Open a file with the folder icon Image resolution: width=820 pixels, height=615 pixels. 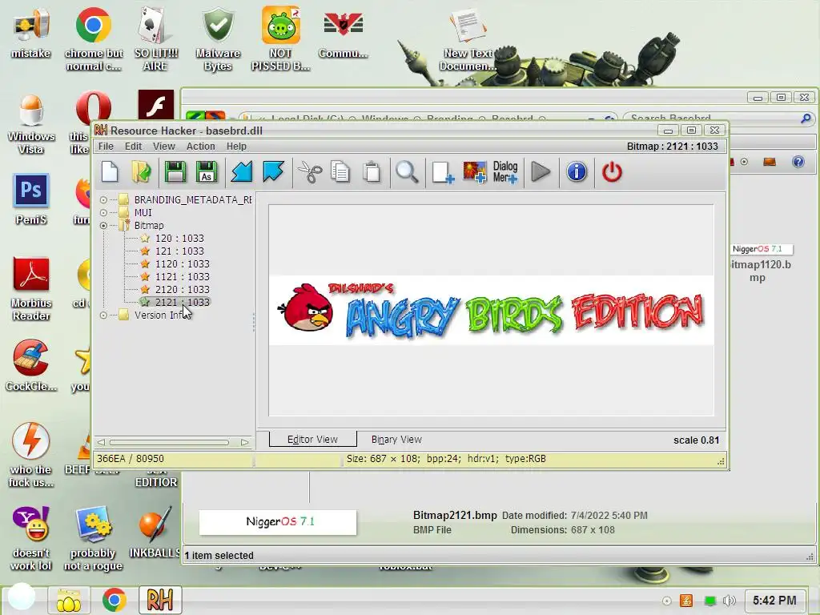[141, 172]
